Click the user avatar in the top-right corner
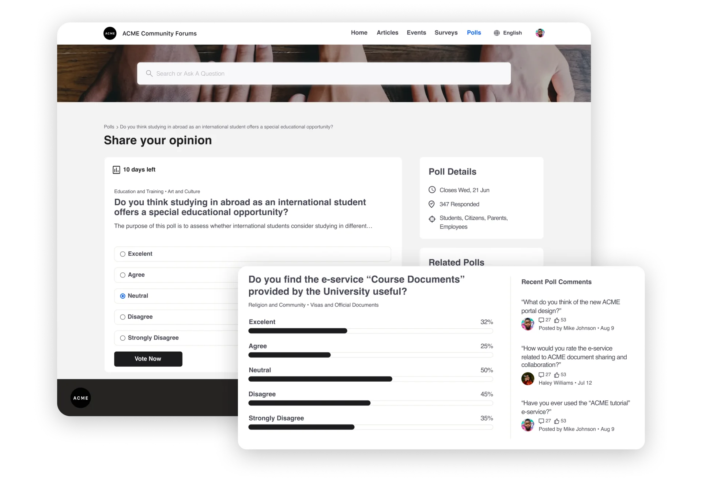The image size is (702, 480). [540, 33]
